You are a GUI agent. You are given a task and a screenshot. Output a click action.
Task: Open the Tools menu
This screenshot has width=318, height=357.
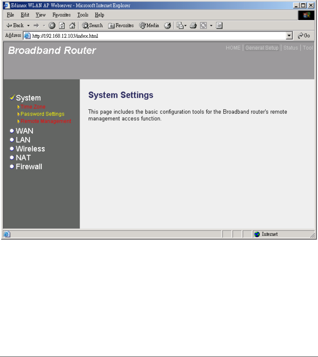coord(83,15)
